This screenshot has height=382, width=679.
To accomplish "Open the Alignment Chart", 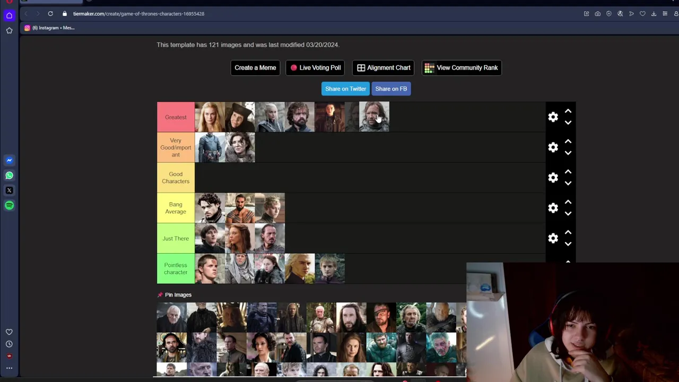I will coord(384,68).
